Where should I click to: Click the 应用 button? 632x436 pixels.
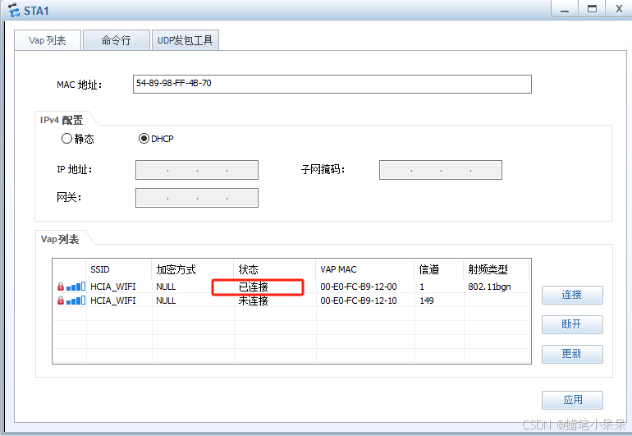pos(572,400)
